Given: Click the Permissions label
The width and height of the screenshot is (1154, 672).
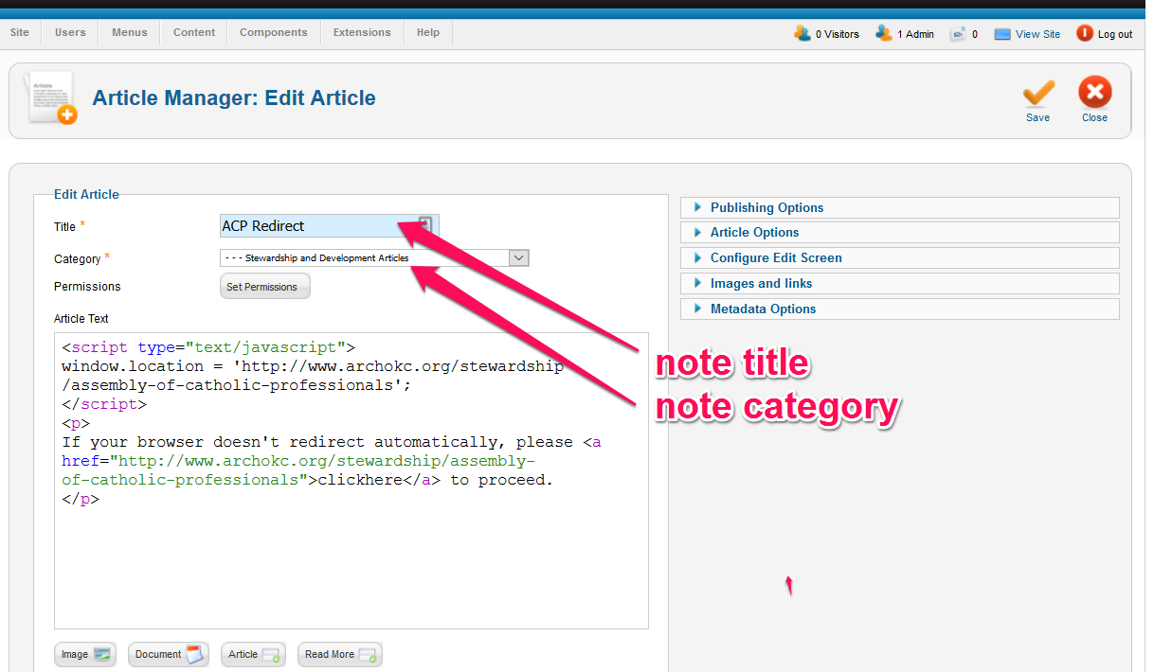Looking at the screenshot, I should click(87, 287).
